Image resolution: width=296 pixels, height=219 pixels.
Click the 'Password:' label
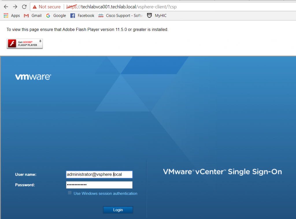coord(25,185)
